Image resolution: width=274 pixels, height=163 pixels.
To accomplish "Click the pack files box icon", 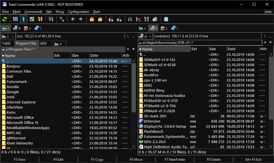I will coord(92,19).
